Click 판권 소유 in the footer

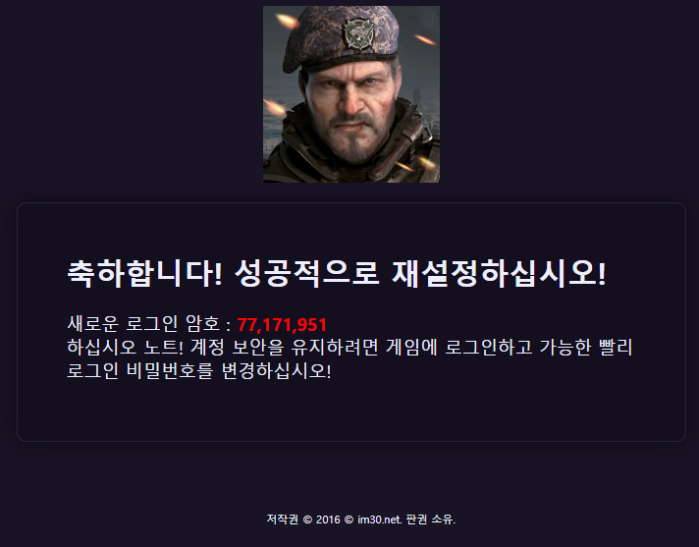431,520
